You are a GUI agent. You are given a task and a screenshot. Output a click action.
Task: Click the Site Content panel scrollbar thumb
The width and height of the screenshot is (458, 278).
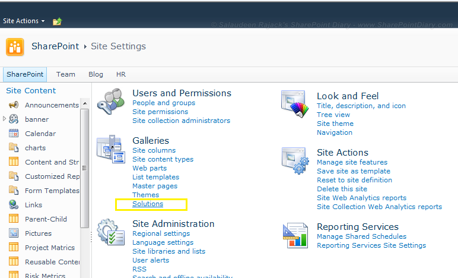point(85,168)
